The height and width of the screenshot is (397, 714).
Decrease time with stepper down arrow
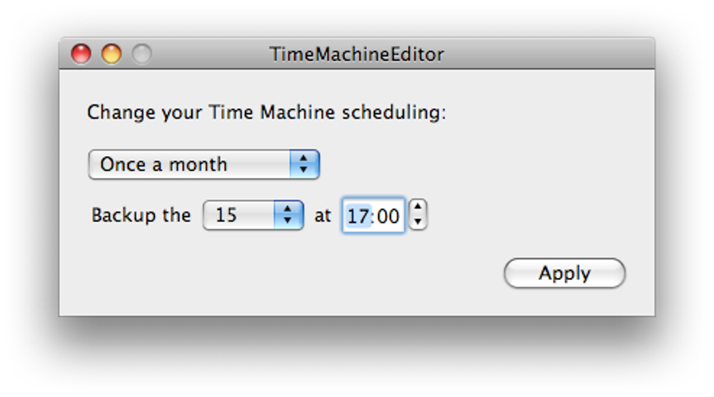click(417, 222)
